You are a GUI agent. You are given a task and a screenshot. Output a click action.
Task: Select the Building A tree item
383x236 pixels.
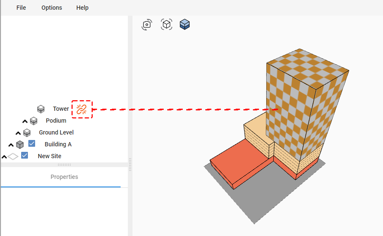point(58,144)
